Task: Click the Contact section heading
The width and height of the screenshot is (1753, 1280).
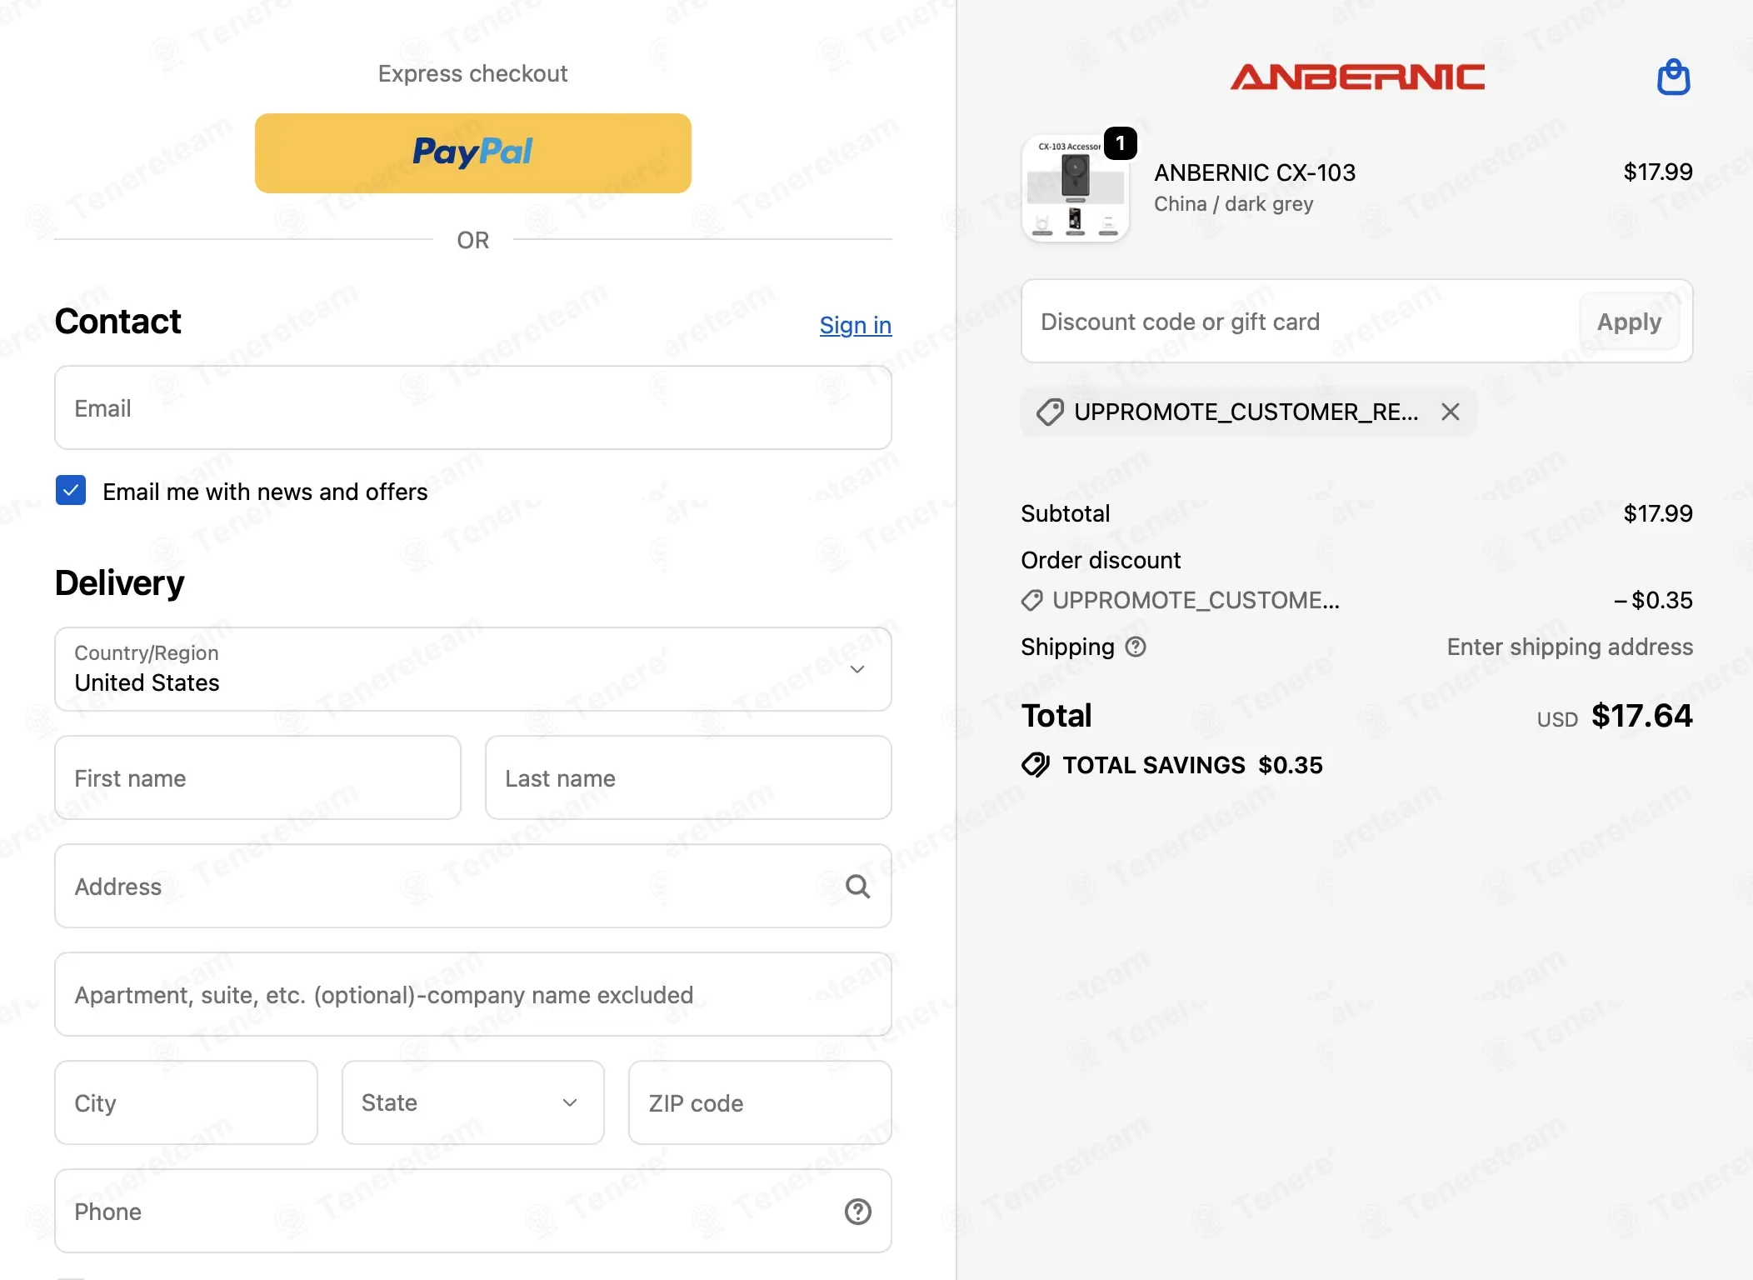Action: click(x=117, y=322)
